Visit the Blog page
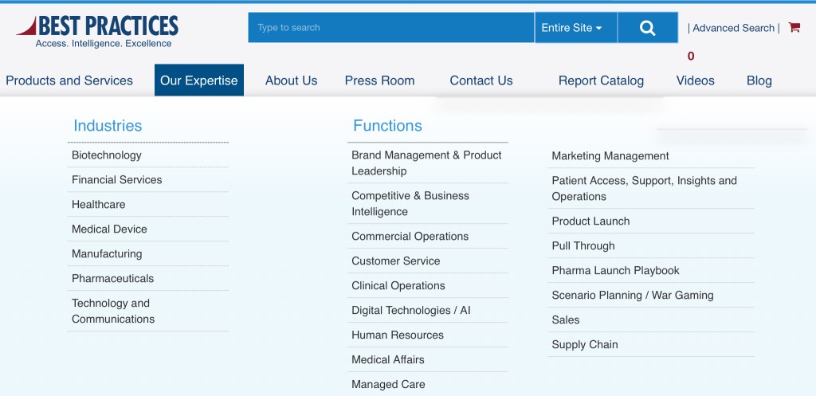Image resolution: width=816 pixels, height=396 pixels. point(759,80)
